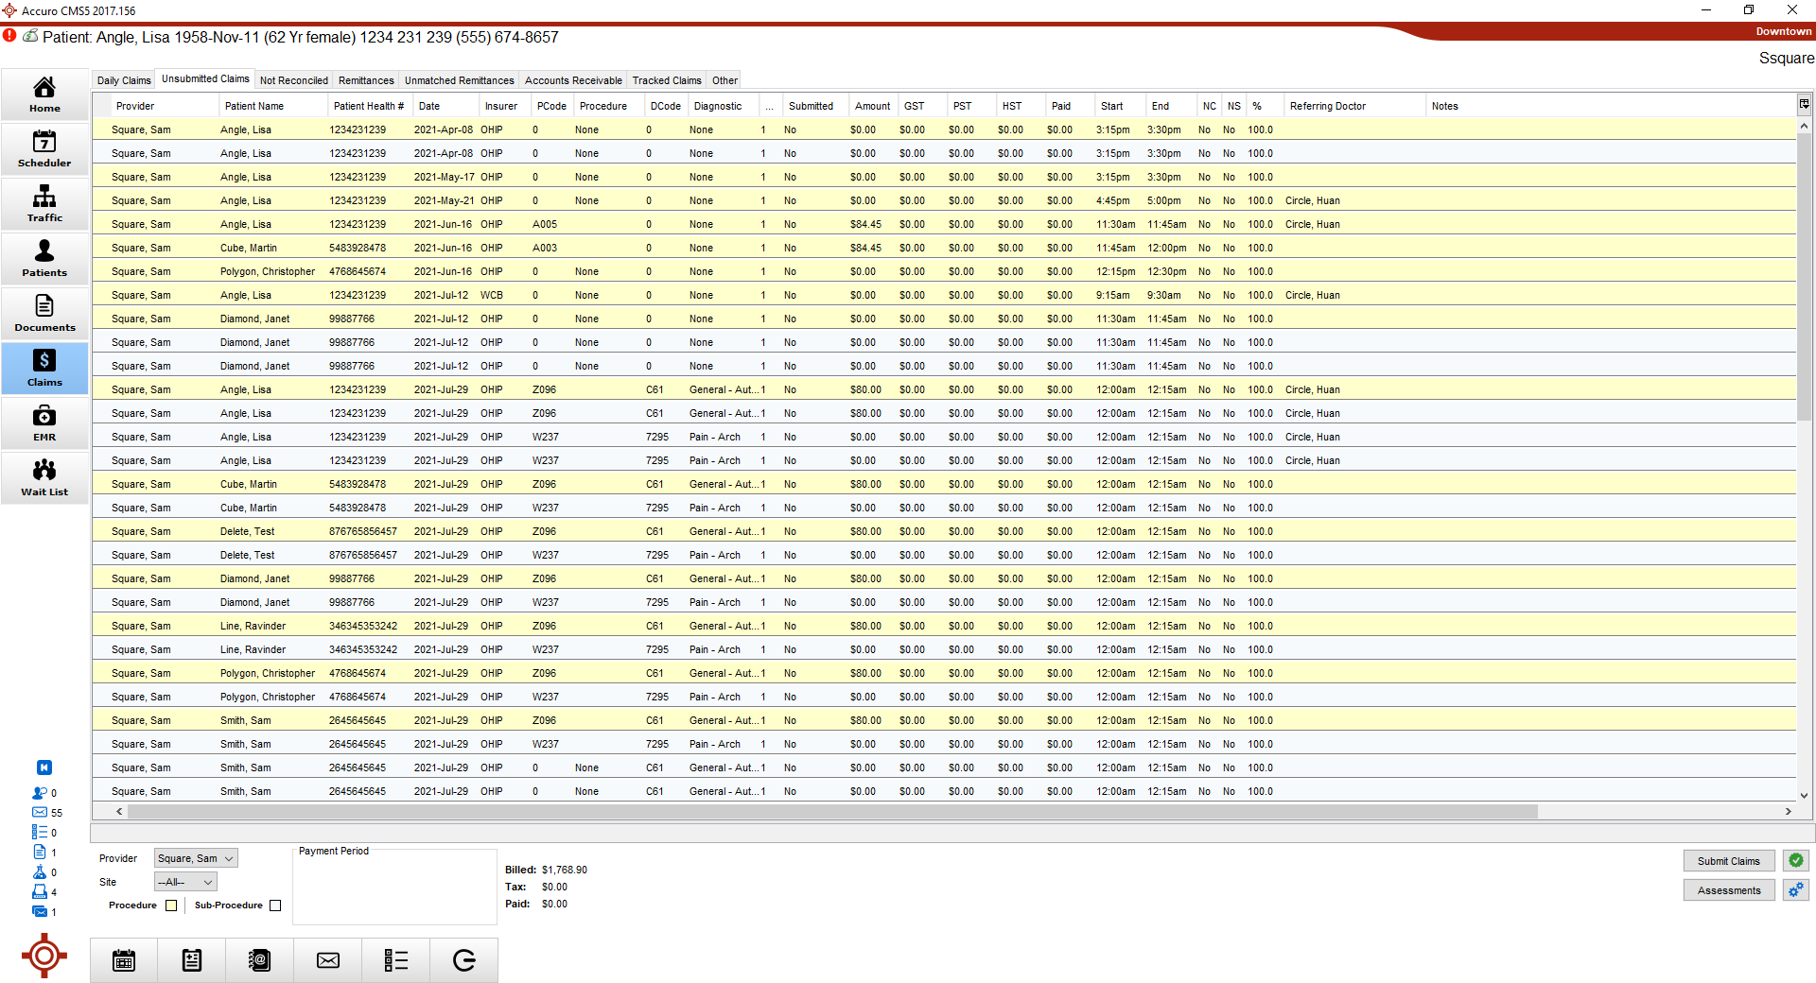Open the Accounts Receivable tab
This screenshot has width=1816, height=983.
(x=573, y=80)
